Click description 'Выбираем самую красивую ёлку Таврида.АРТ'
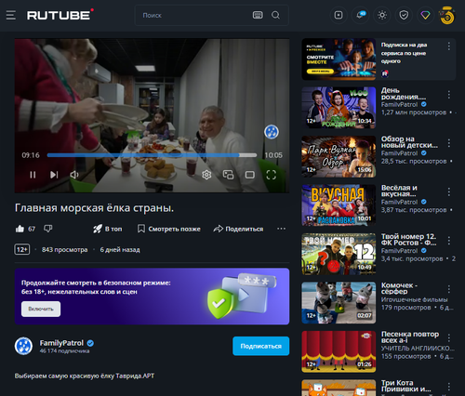The height and width of the screenshot is (396, 465). (x=85, y=376)
